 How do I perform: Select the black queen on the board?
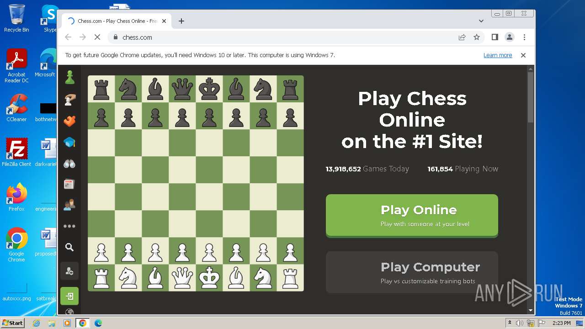pos(182,89)
